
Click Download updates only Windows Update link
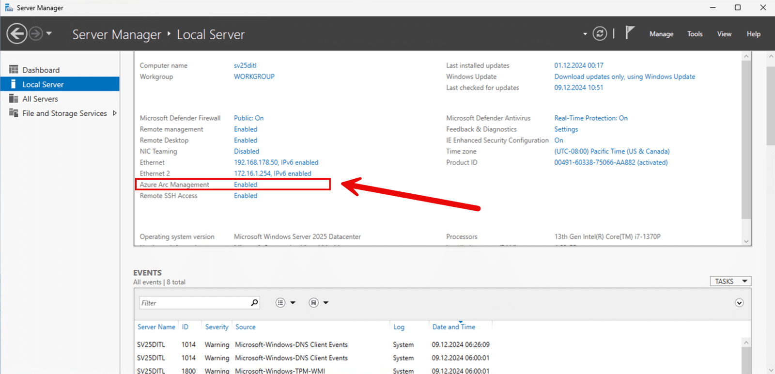pyautogui.click(x=625, y=77)
